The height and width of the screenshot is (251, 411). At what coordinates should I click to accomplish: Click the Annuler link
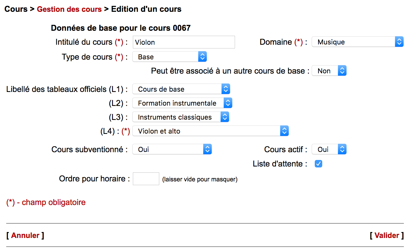(x=25, y=235)
